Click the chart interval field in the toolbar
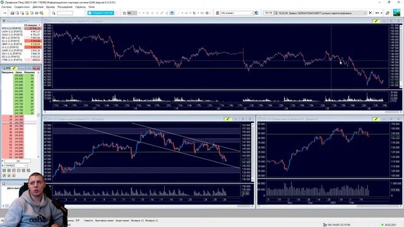 (x=132, y=13)
